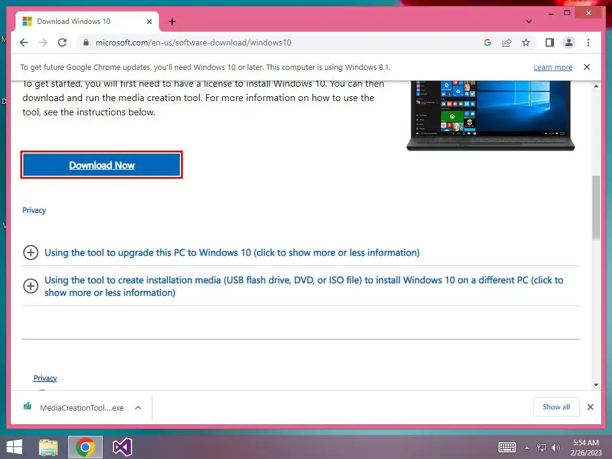
Task: Open the Privacy link below Download Now
Action: pyautogui.click(x=34, y=210)
